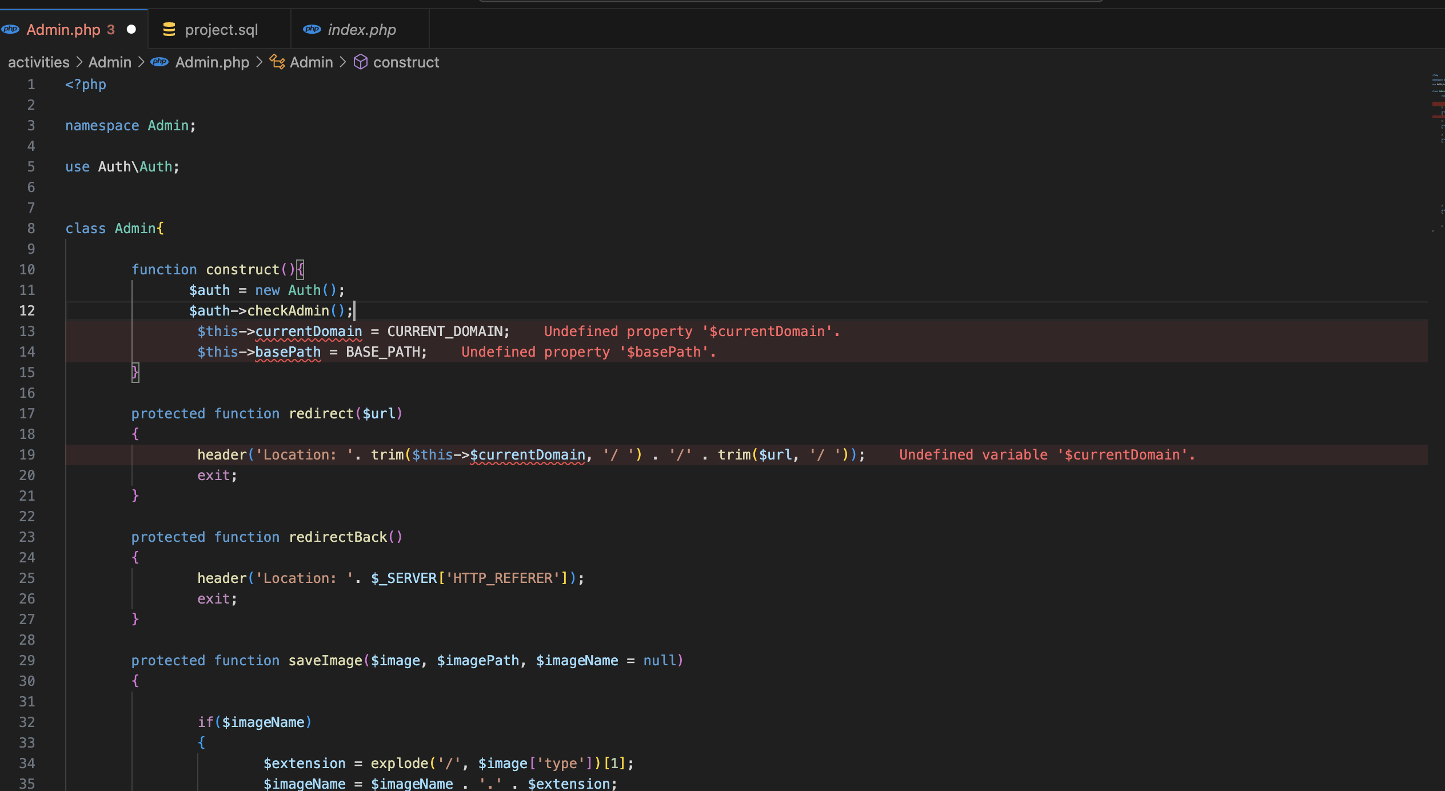Click 'use Auth\Auth;' statement

(122, 167)
